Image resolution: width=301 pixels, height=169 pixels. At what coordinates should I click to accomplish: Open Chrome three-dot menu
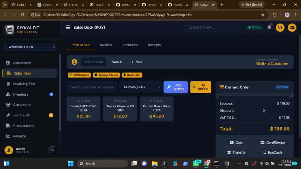pyautogui.click(x=295, y=15)
